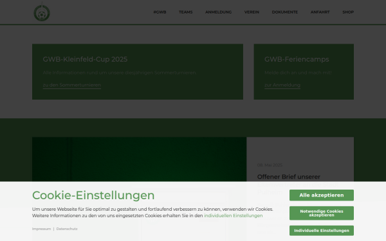This screenshot has height=241, width=386.
Task: Click the dark green article image
Action: coord(139,159)
